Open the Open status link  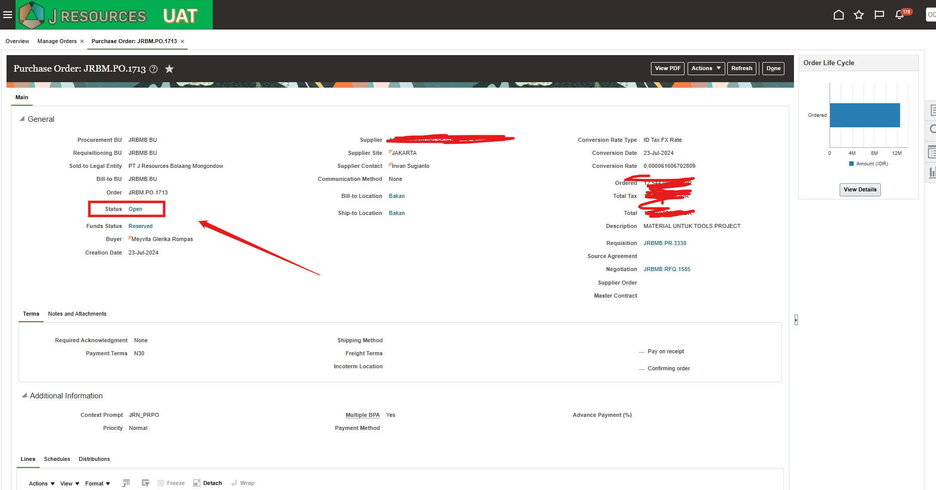pyautogui.click(x=136, y=209)
